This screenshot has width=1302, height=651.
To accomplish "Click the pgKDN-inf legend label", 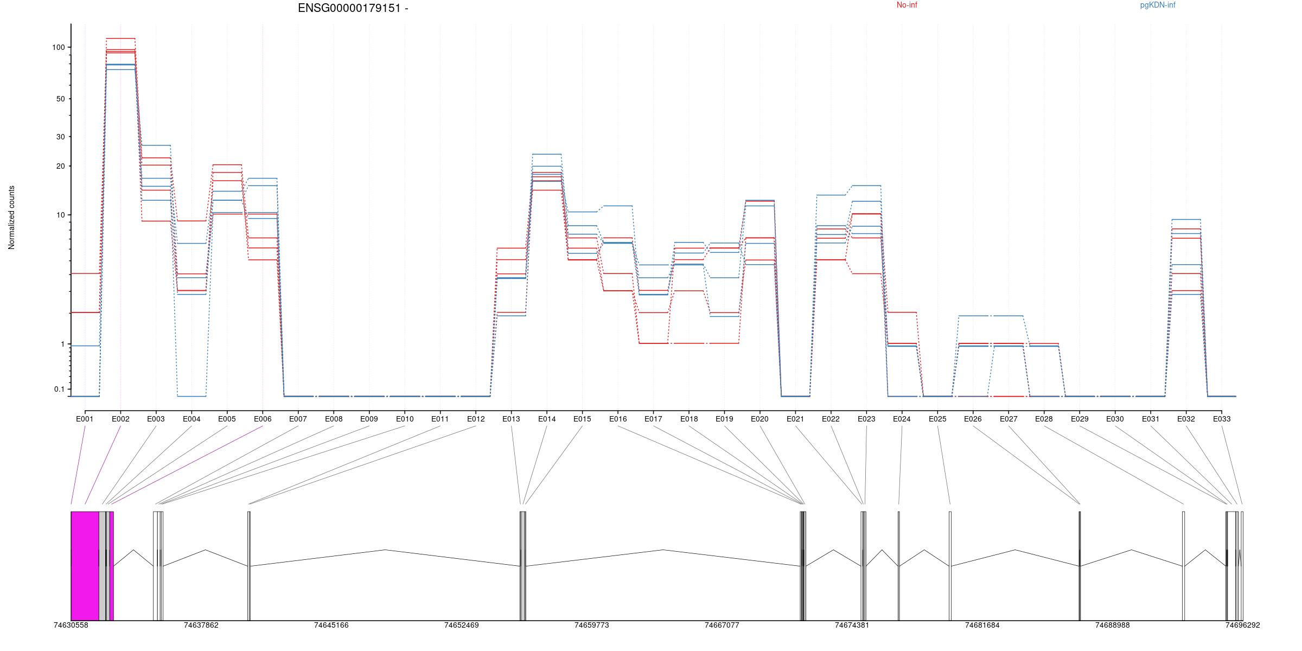I will (x=1157, y=5).
